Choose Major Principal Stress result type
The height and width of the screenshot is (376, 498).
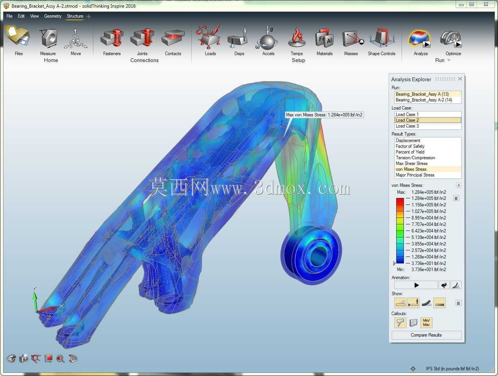[x=428, y=175]
